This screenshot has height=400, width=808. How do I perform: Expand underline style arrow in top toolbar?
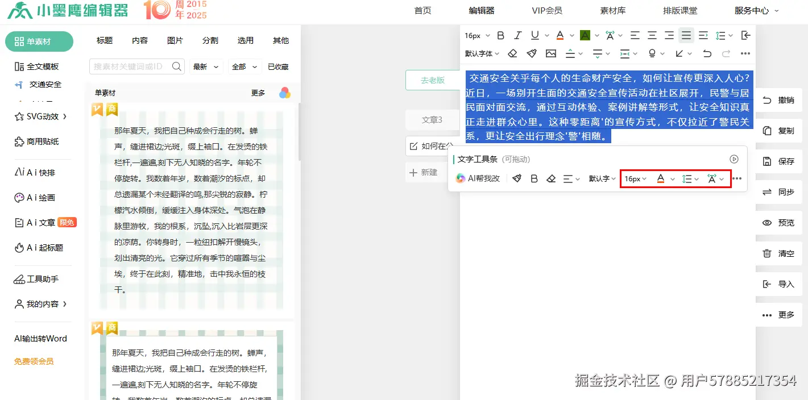547,35
